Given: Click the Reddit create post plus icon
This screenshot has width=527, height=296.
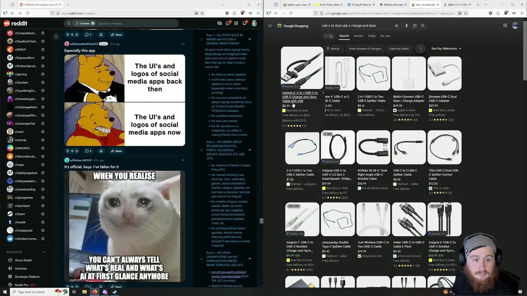Looking at the screenshot, I should coord(236,23).
